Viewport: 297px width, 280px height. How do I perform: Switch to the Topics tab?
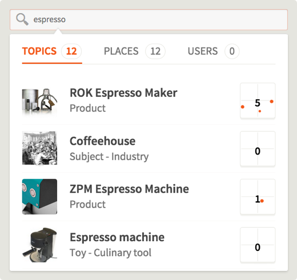click(39, 51)
